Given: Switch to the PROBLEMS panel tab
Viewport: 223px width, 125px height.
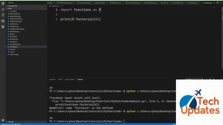Looking at the screenshot, I should coord(52,80).
